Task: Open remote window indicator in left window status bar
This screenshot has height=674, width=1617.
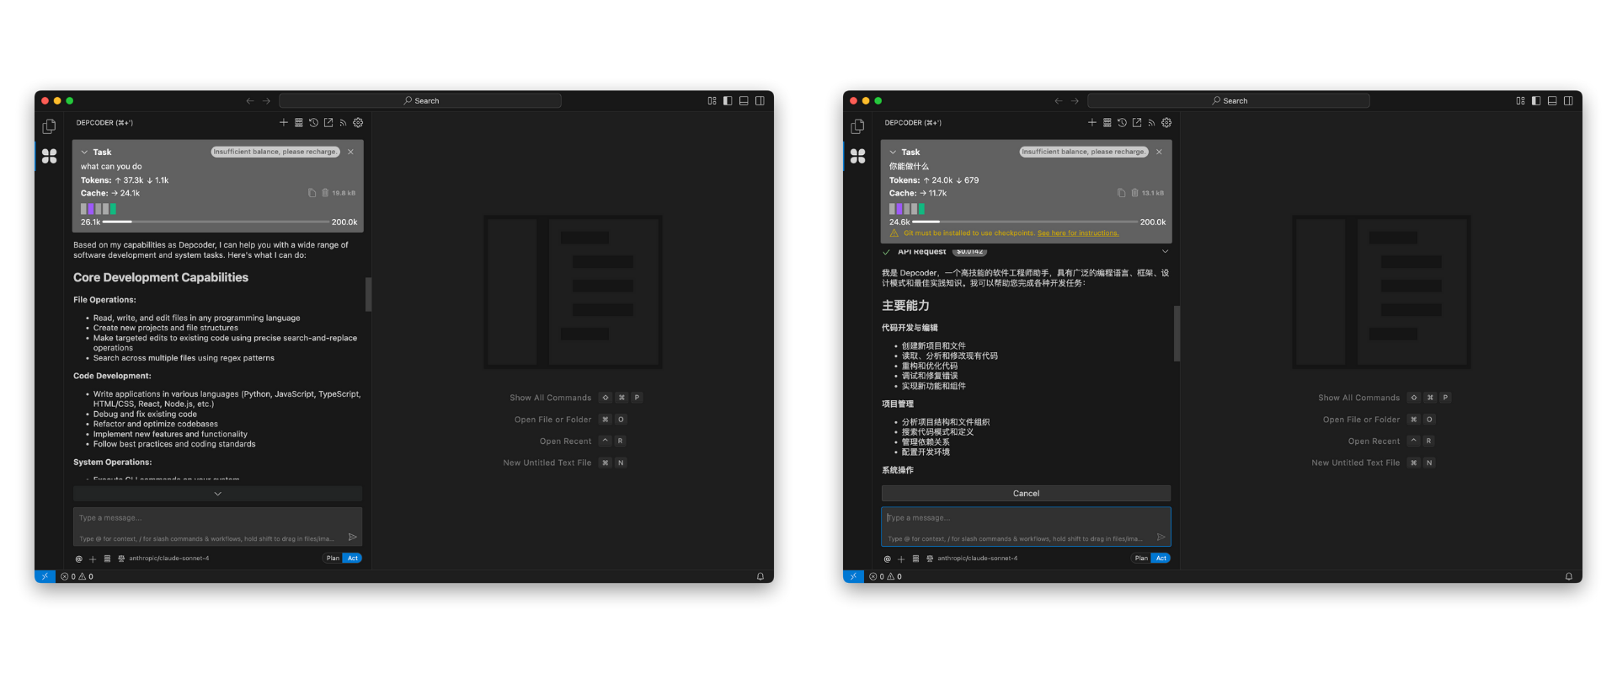Action: pyautogui.click(x=45, y=576)
